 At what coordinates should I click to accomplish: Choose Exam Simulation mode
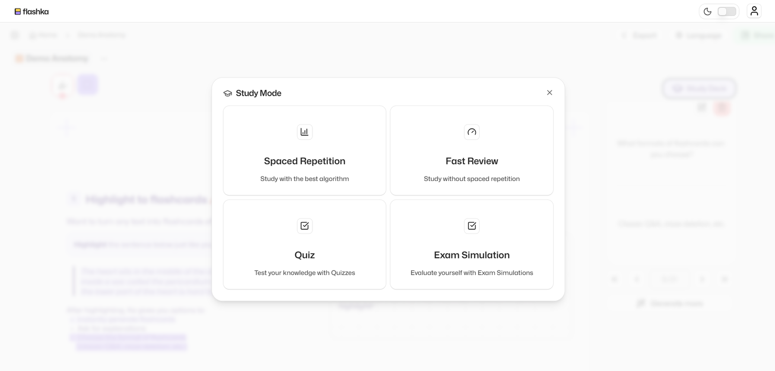click(x=472, y=244)
